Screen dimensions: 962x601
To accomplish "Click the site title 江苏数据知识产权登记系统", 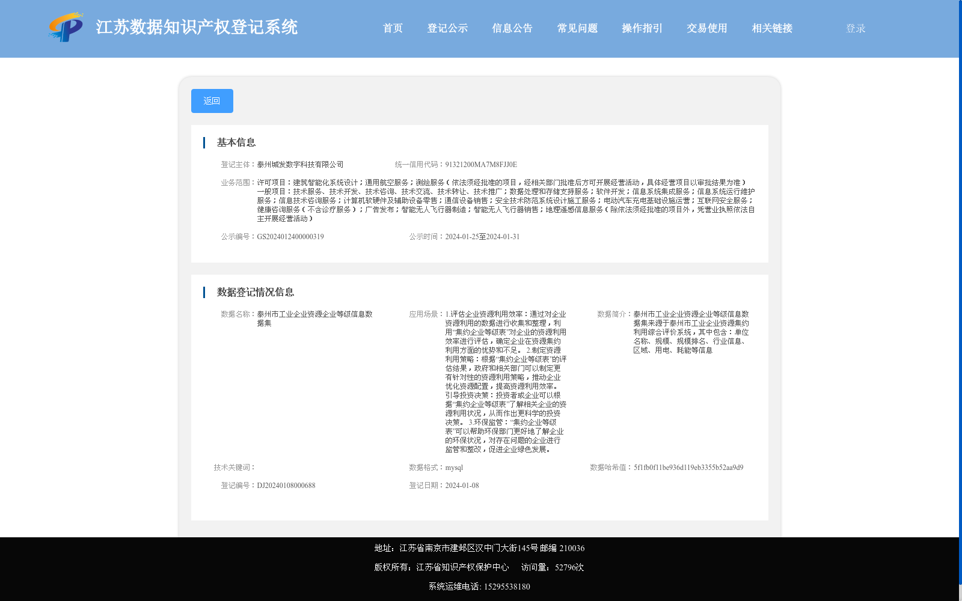I will [x=197, y=27].
